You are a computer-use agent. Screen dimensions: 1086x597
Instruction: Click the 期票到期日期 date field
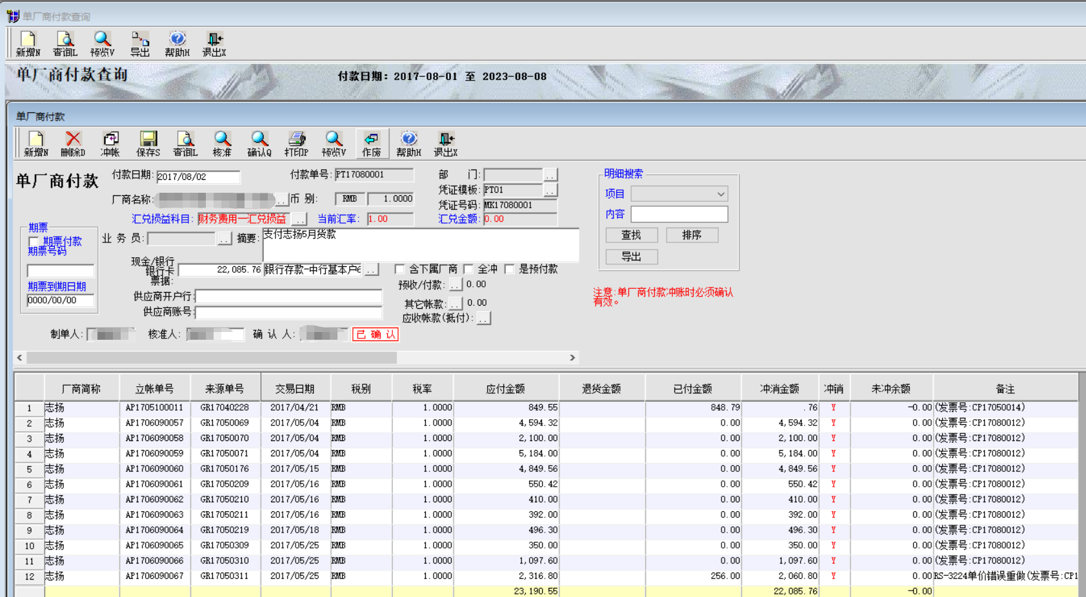(61, 300)
